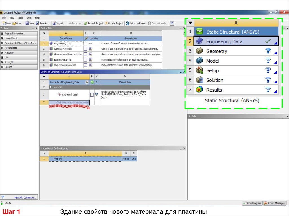Expand the Linear Elastic group

pyautogui.click(x=2, y=38)
